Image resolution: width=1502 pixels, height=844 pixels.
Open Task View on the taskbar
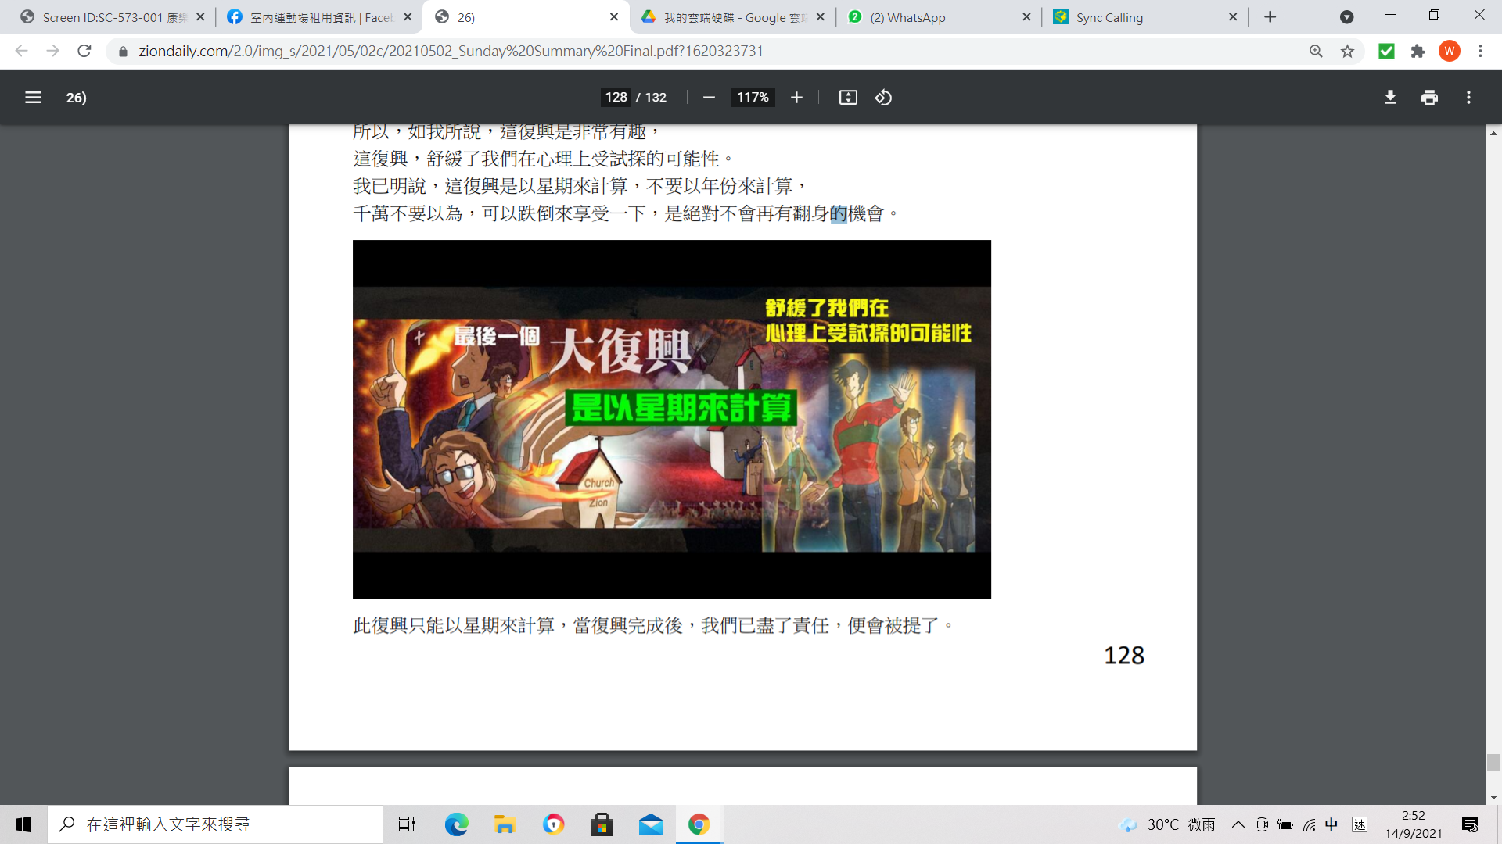[x=407, y=824]
